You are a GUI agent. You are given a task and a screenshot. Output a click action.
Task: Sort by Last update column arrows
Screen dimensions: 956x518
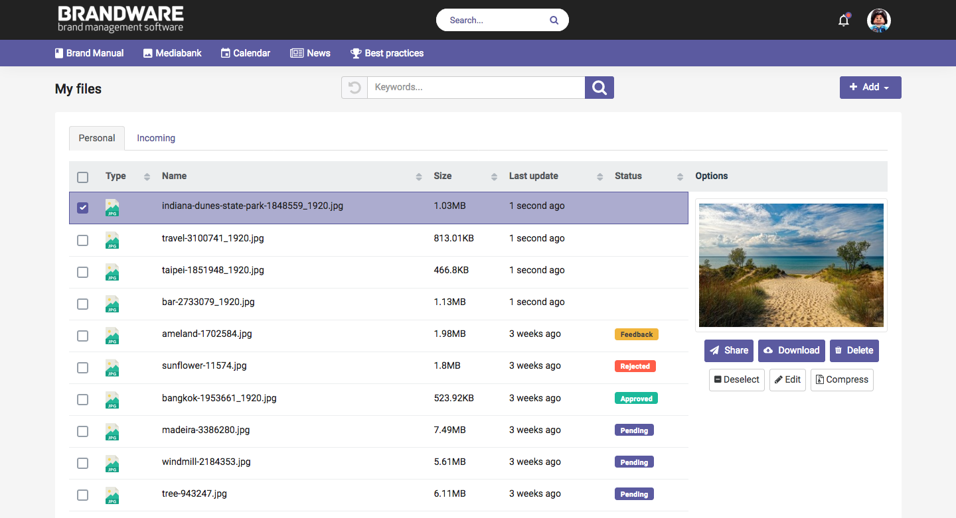pyautogui.click(x=599, y=176)
